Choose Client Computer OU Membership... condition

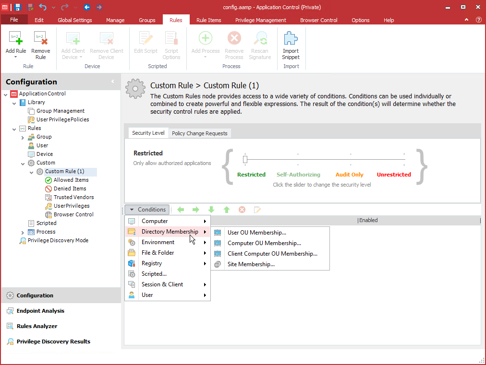[270, 254]
